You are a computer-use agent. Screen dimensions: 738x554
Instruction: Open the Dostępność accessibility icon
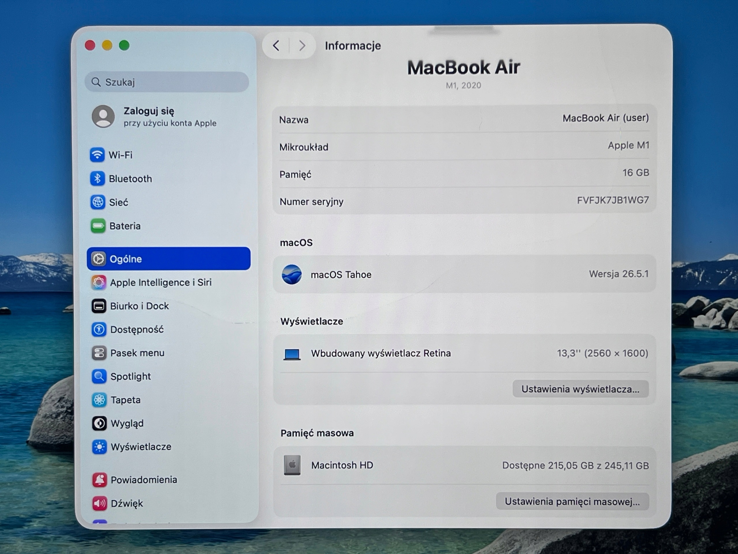[99, 329]
